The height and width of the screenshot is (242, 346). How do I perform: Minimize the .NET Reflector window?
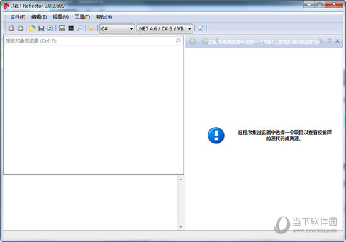309,4
